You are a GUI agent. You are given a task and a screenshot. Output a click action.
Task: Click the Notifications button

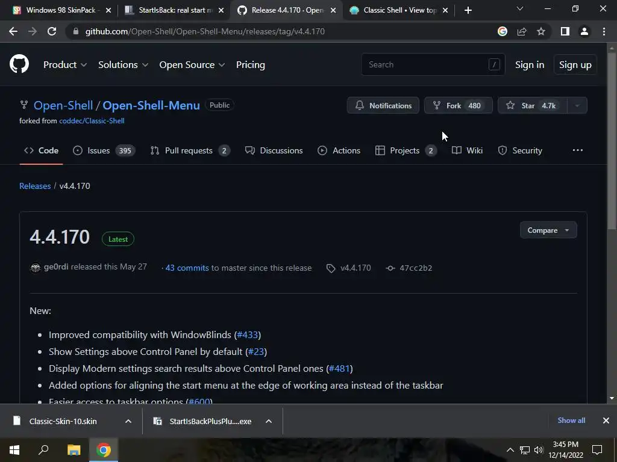(383, 105)
